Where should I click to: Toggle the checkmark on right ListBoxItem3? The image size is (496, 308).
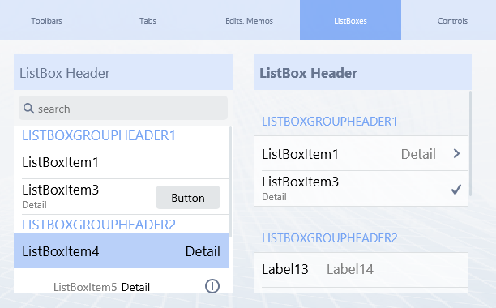click(455, 190)
